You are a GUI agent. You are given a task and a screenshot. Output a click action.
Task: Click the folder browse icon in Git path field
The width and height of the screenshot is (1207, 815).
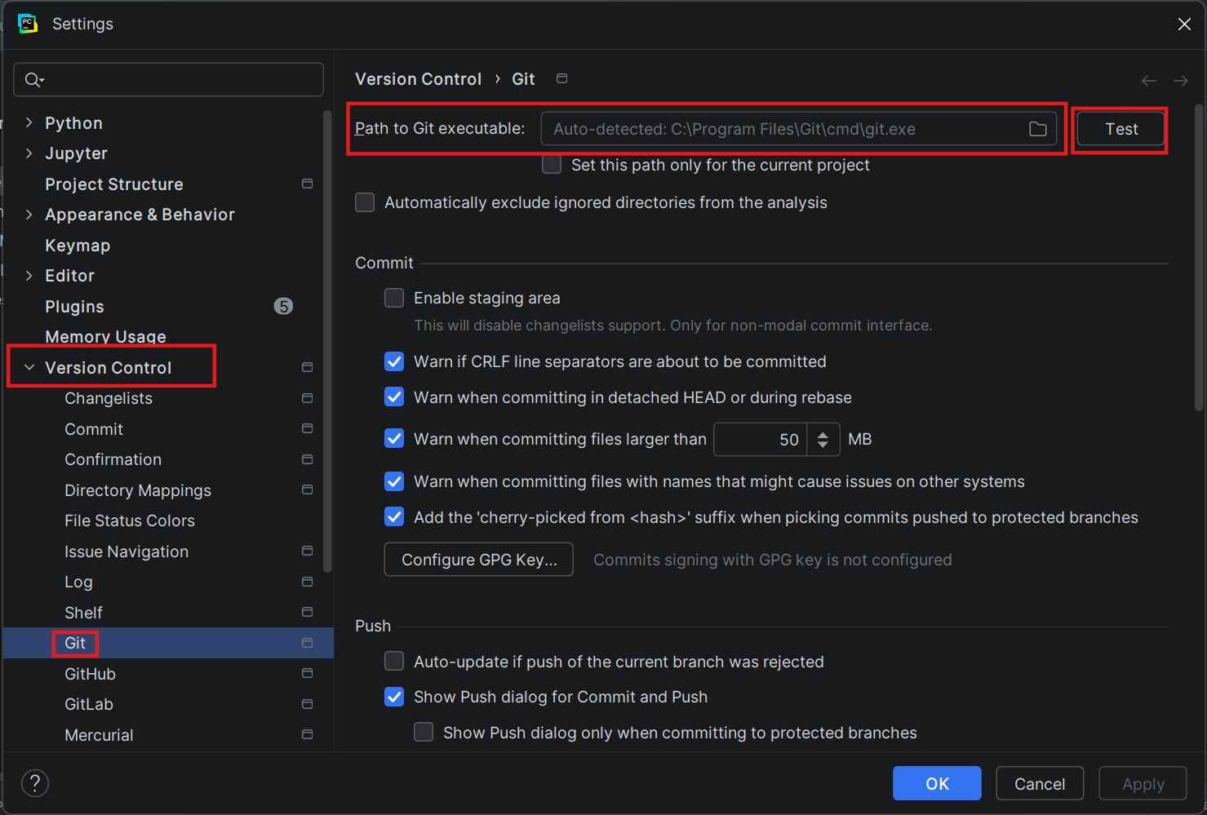(x=1037, y=129)
